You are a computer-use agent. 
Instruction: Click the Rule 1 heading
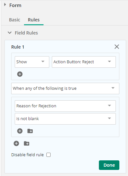[18, 47]
